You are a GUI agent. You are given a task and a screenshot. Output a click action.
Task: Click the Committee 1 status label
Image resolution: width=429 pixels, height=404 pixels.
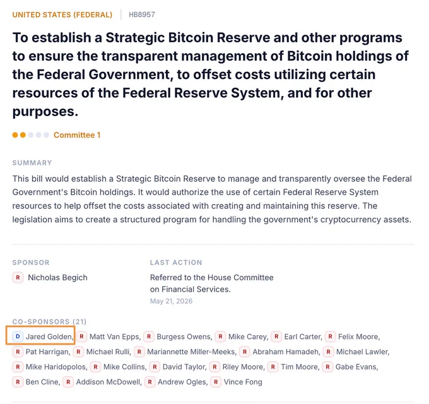[x=77, y=134]
